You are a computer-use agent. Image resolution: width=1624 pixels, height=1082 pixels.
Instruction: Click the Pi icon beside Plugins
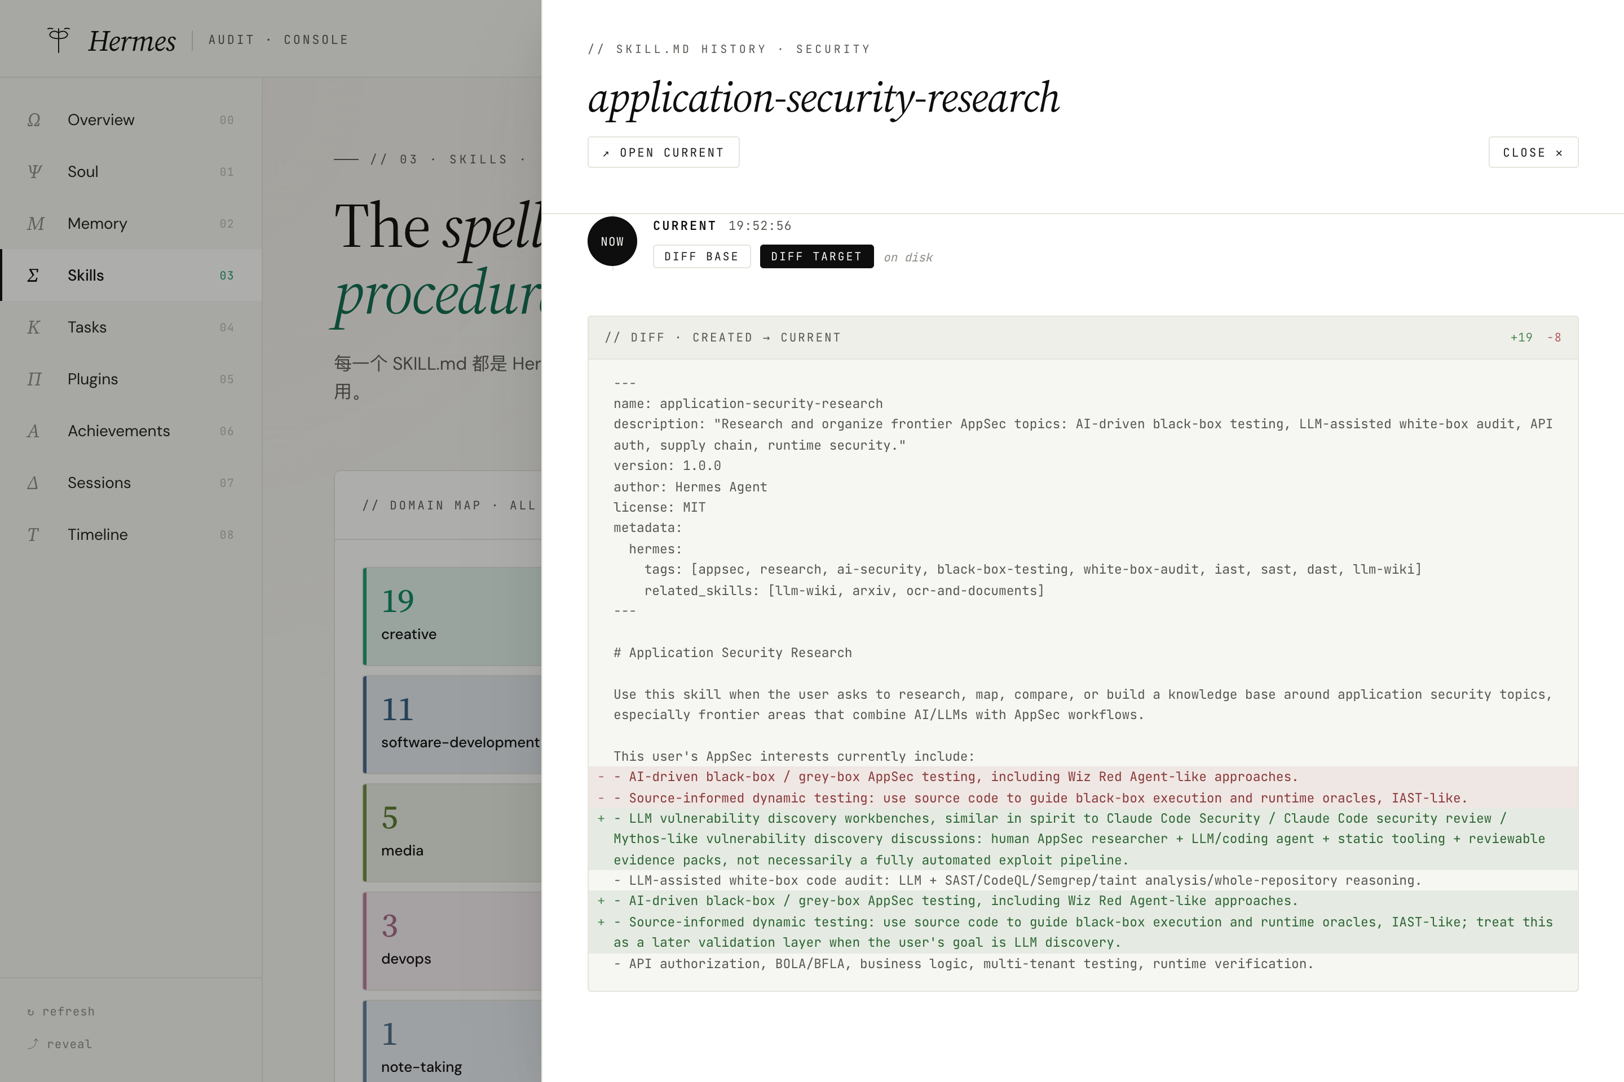[34, 379]
